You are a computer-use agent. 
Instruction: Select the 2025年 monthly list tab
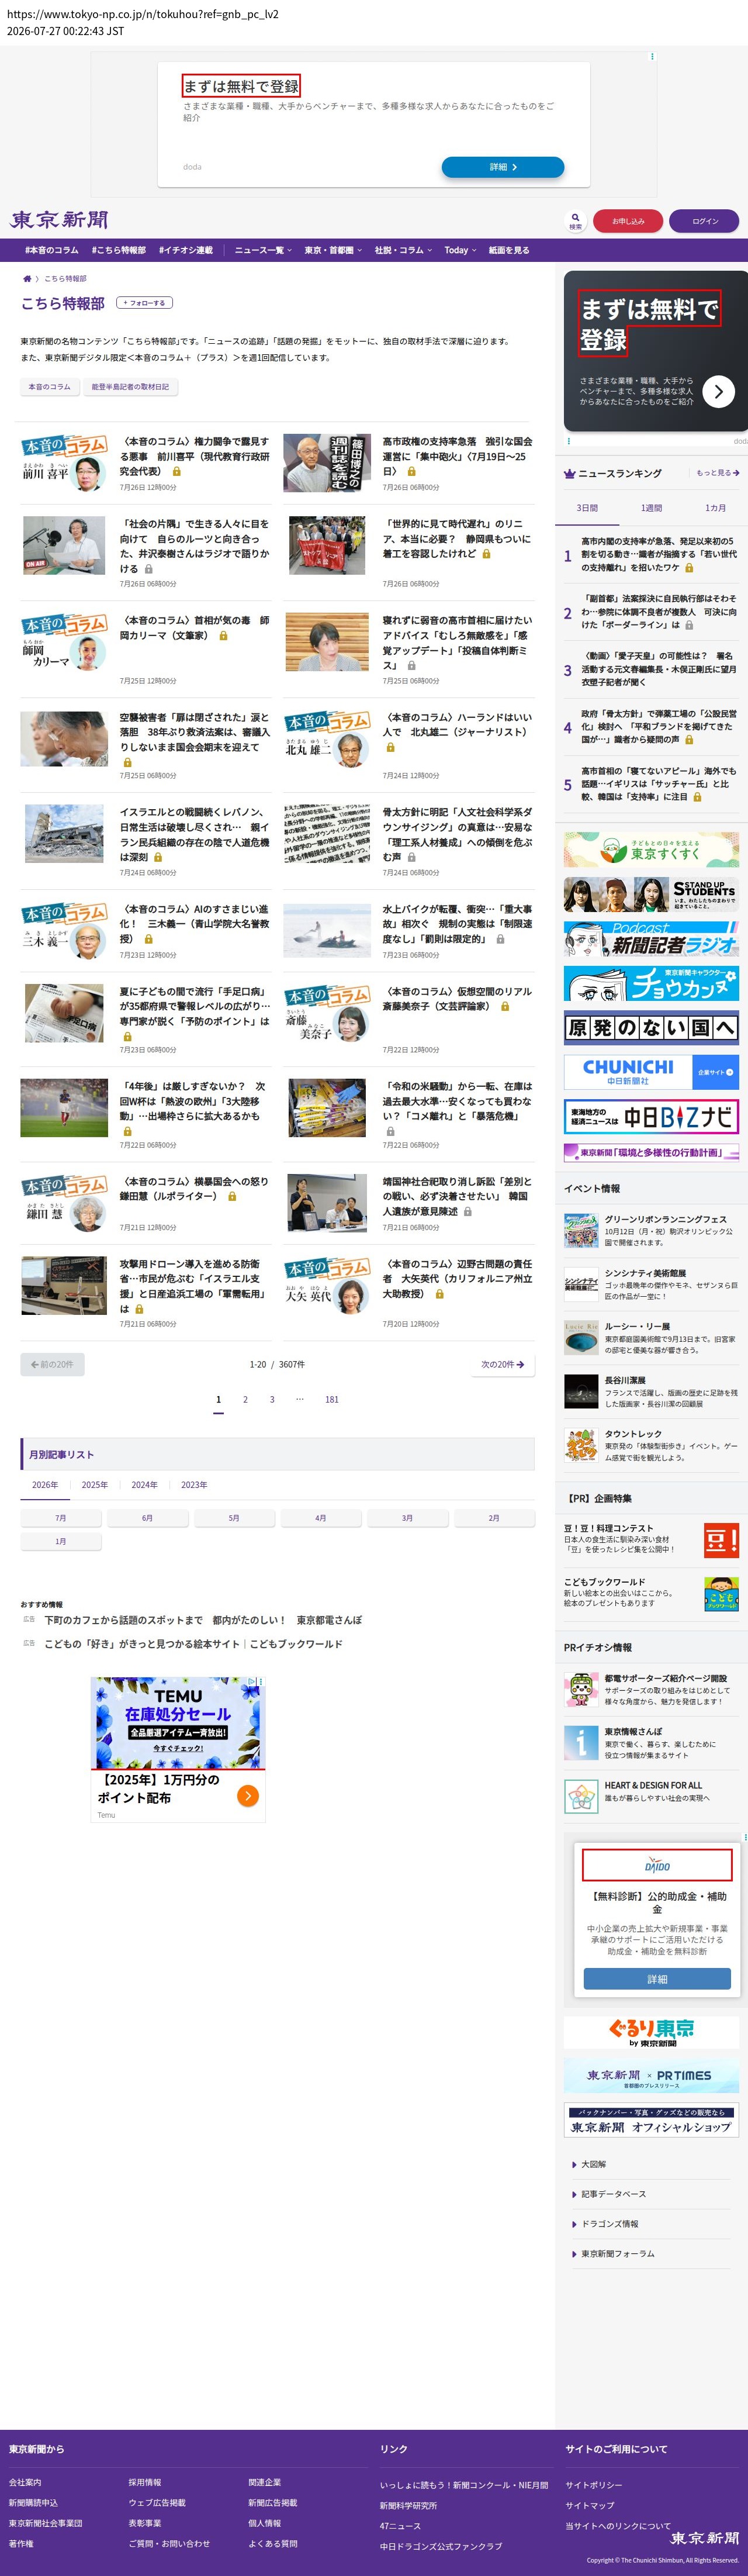pos(95,1485)
